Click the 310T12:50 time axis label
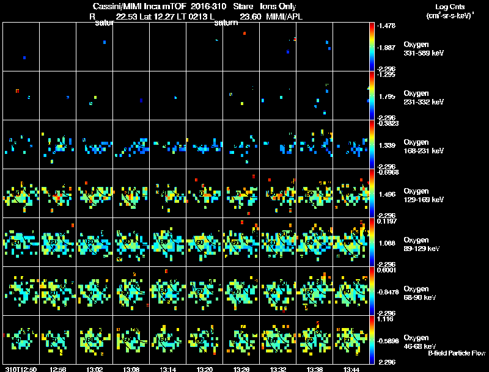Viewport: 489px width, 372px height. click(x=21, y=369)
